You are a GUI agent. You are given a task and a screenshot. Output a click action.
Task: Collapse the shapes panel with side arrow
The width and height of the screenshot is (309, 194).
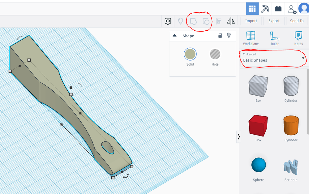click(x=238, y=136)
